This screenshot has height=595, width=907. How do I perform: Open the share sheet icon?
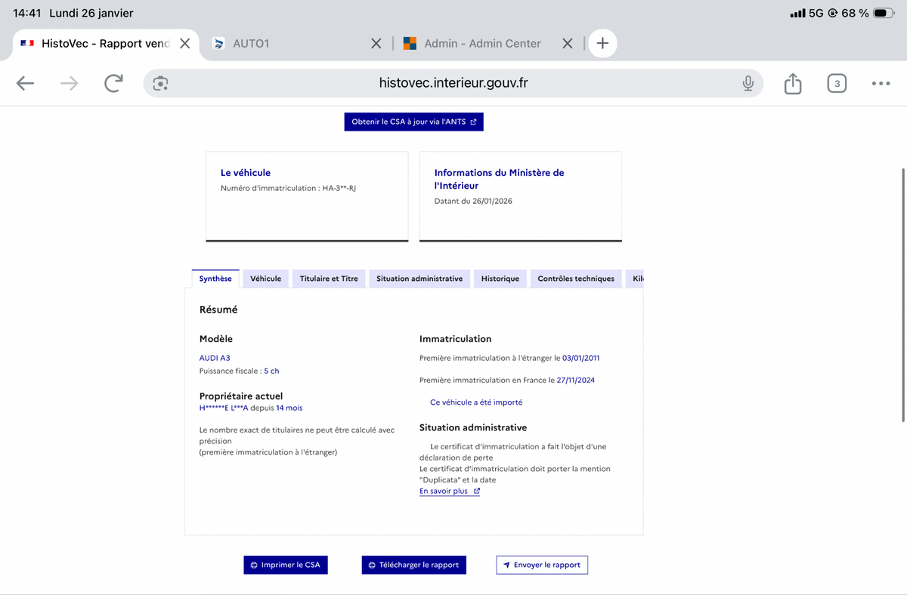[792, 84]
